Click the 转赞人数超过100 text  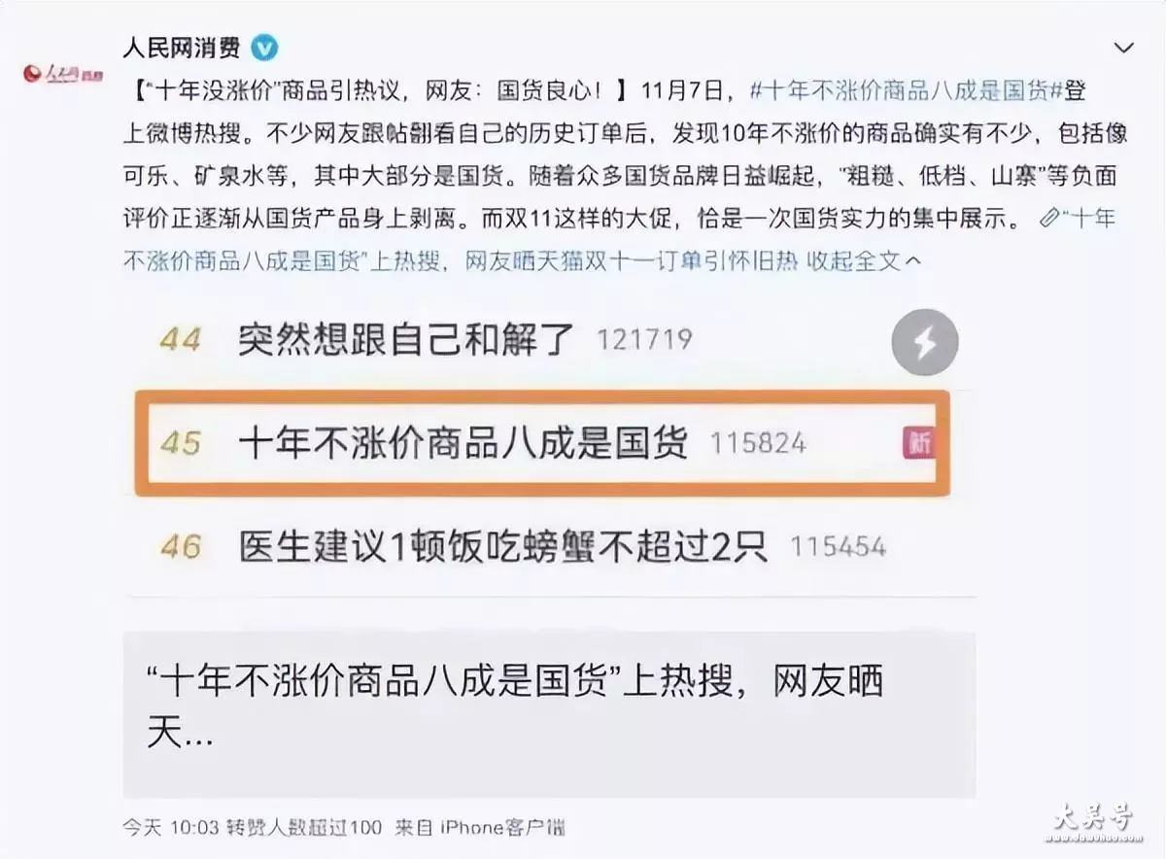coord(305,828)
